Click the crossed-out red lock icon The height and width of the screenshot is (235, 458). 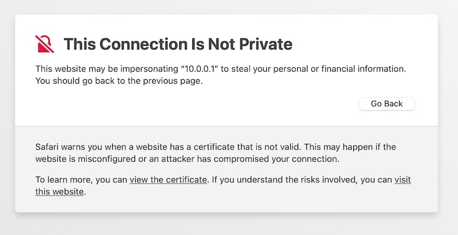tap(45, 44)
